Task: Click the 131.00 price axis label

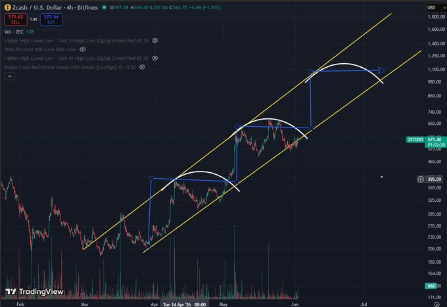Action: 435,297
